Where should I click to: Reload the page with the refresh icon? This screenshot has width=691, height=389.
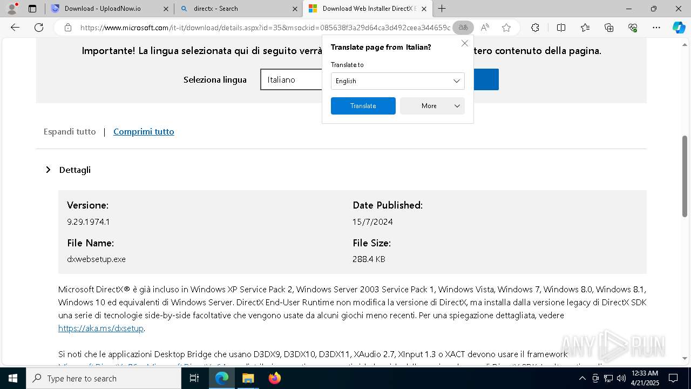39,28
